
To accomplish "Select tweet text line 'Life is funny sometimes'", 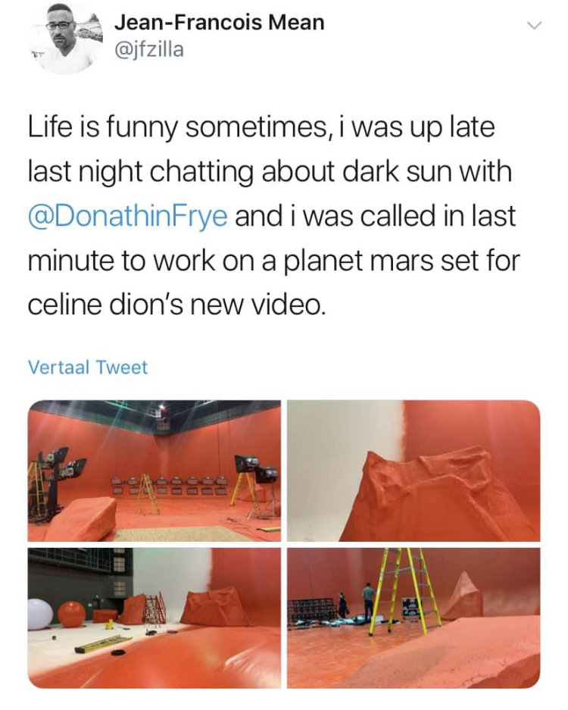I will coord(177,127).
